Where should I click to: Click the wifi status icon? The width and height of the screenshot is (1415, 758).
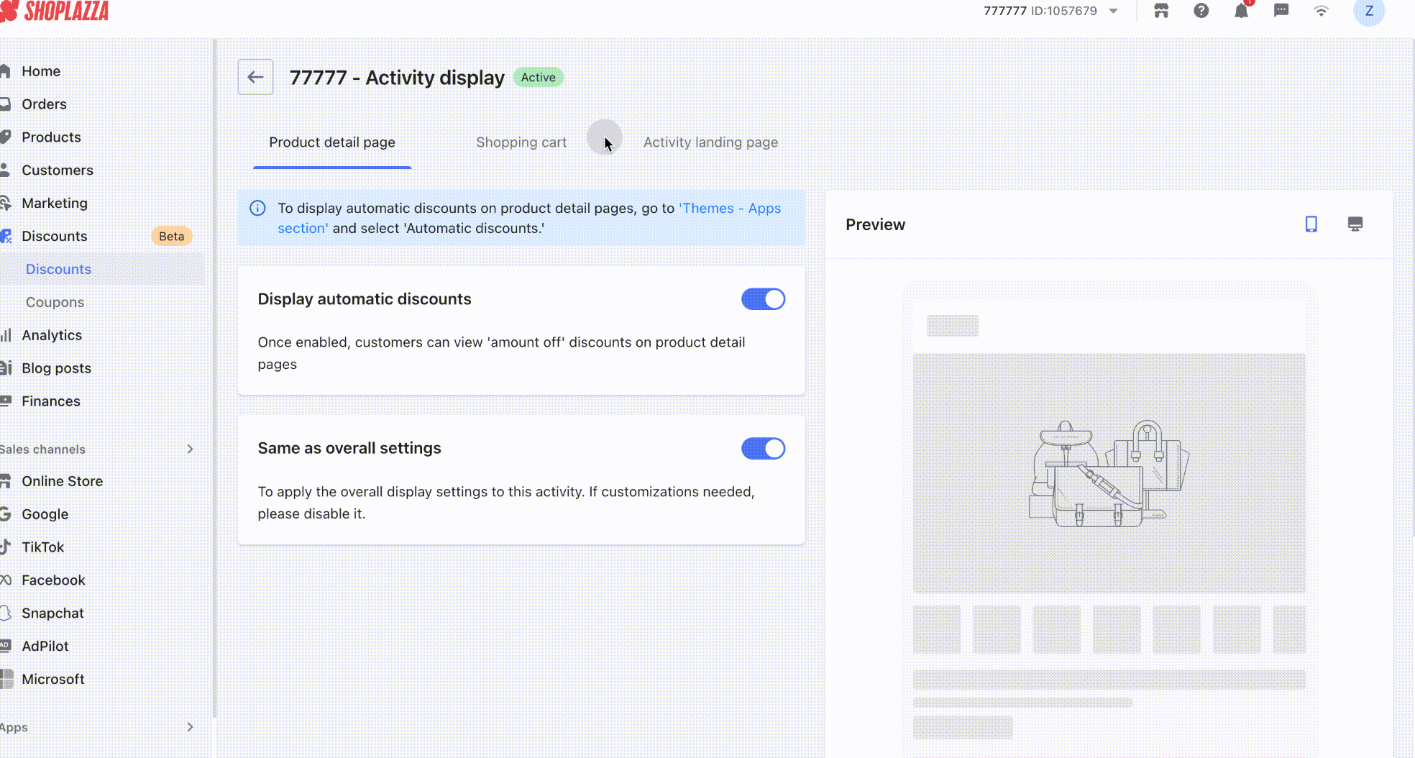tap(1321, 11)
